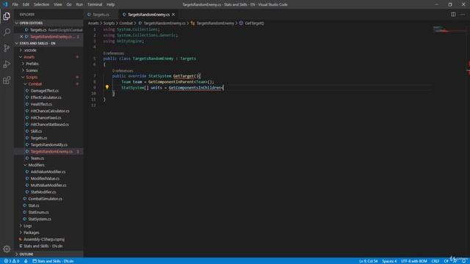
Task: Close TargetsRandomEnemy.cs in Open Editors list
Action: coord(21,37)
